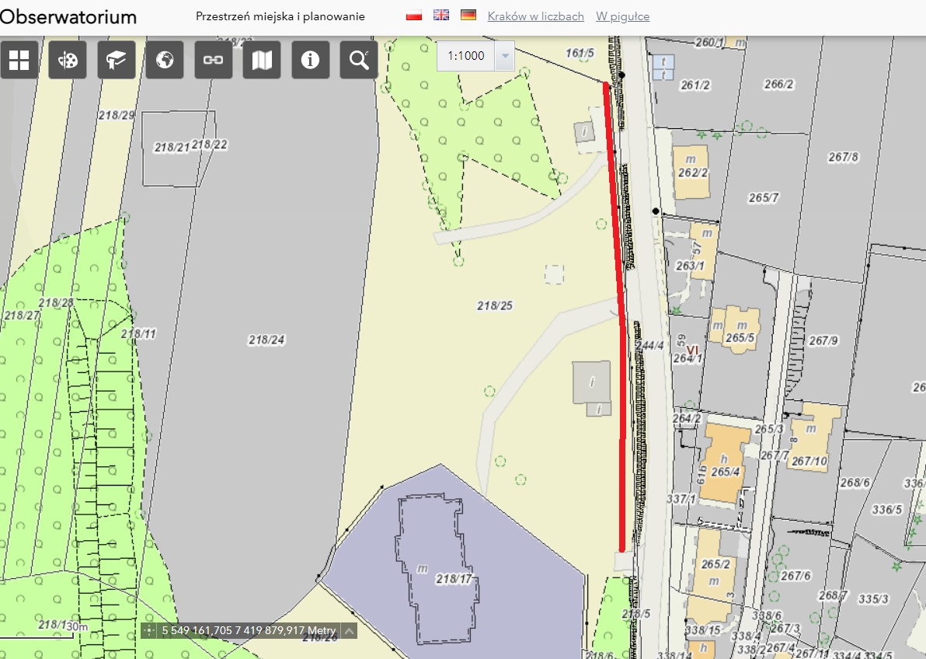The height and width of the screenshot is (659, 926).
Task: Click the chain link icon
Action: tap(214, 60)
